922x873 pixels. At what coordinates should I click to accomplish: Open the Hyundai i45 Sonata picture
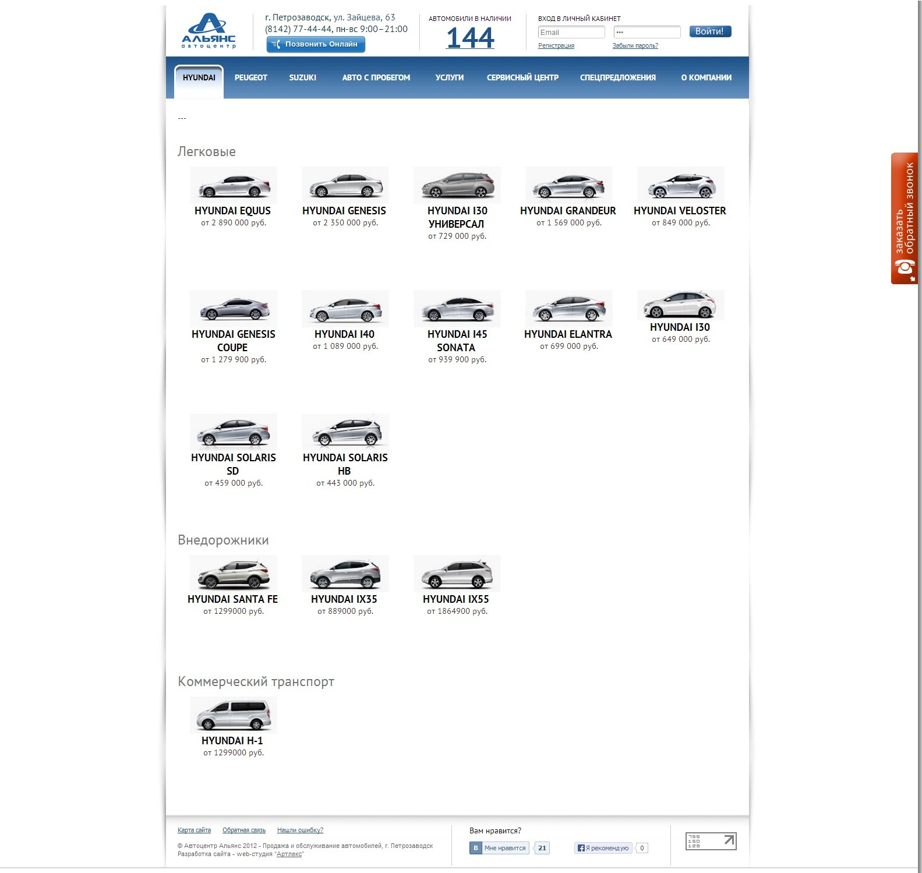point(457,309)
